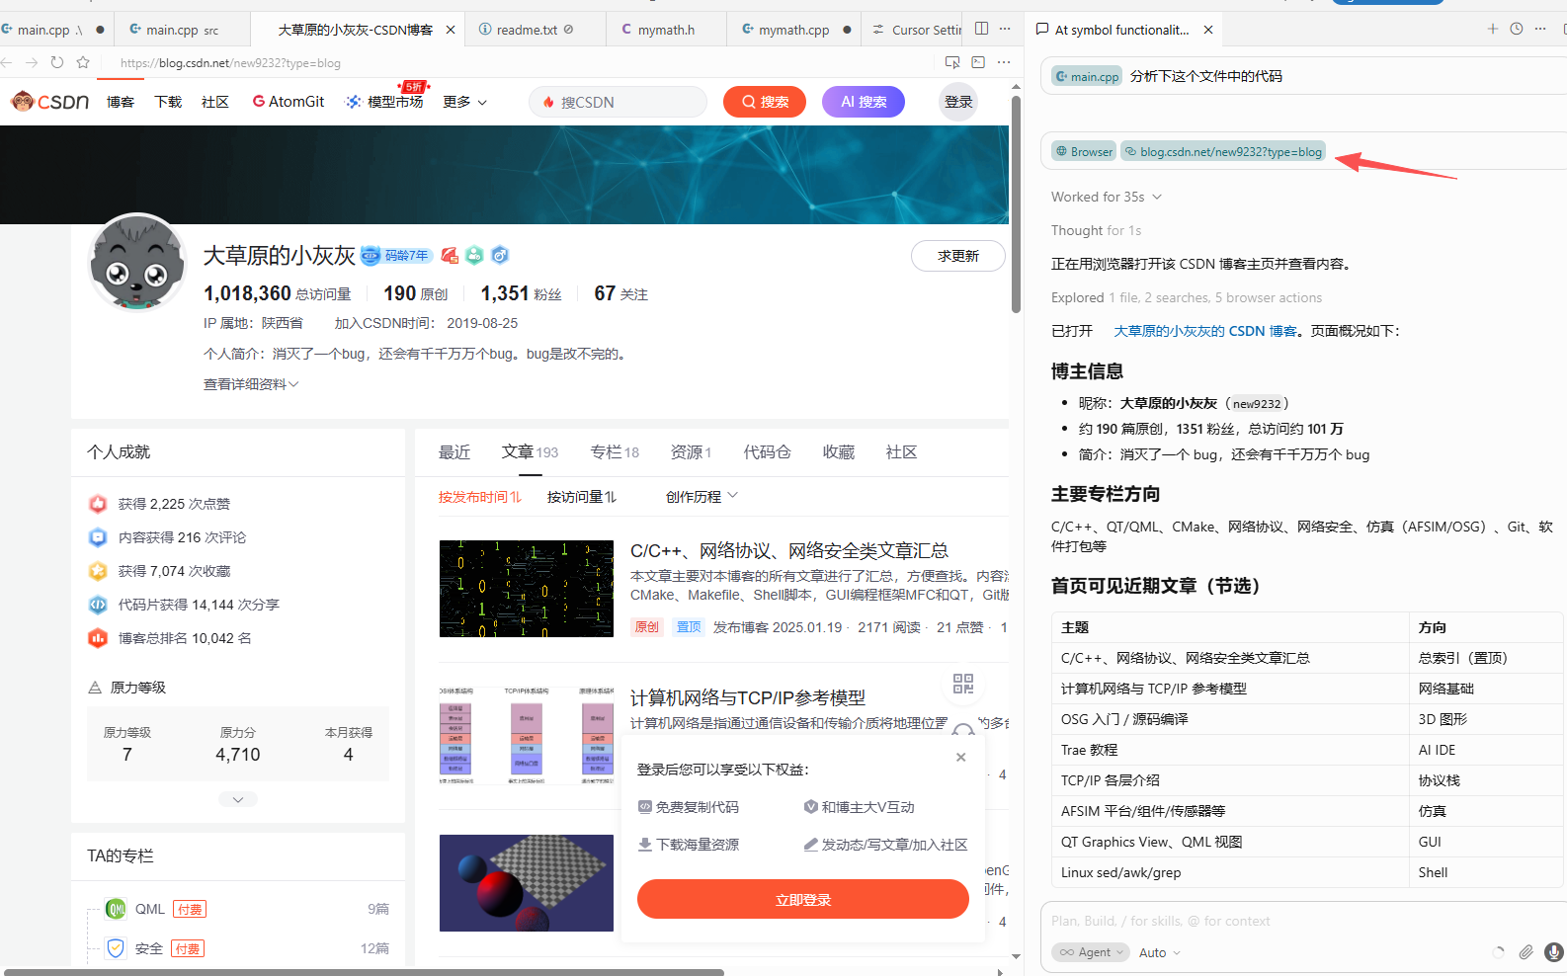The width and height of the screenshot is (1567, 976).
Task: Select the 代码仓 tab
Action: click(x=767, y=451)
